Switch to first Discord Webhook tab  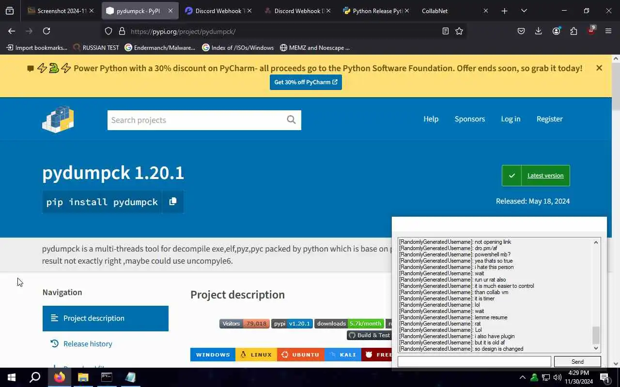pyautogui.click(x=219, y=11)
